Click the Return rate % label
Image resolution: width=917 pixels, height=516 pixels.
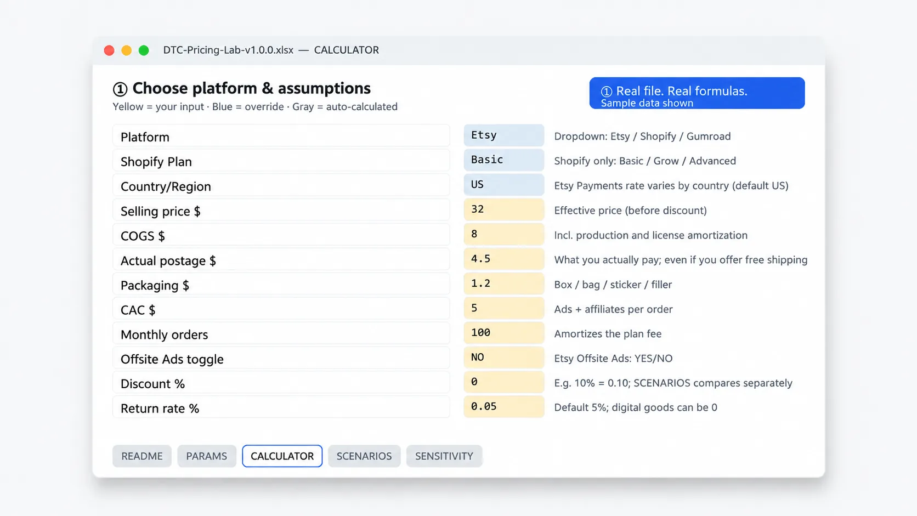[160, 409]
